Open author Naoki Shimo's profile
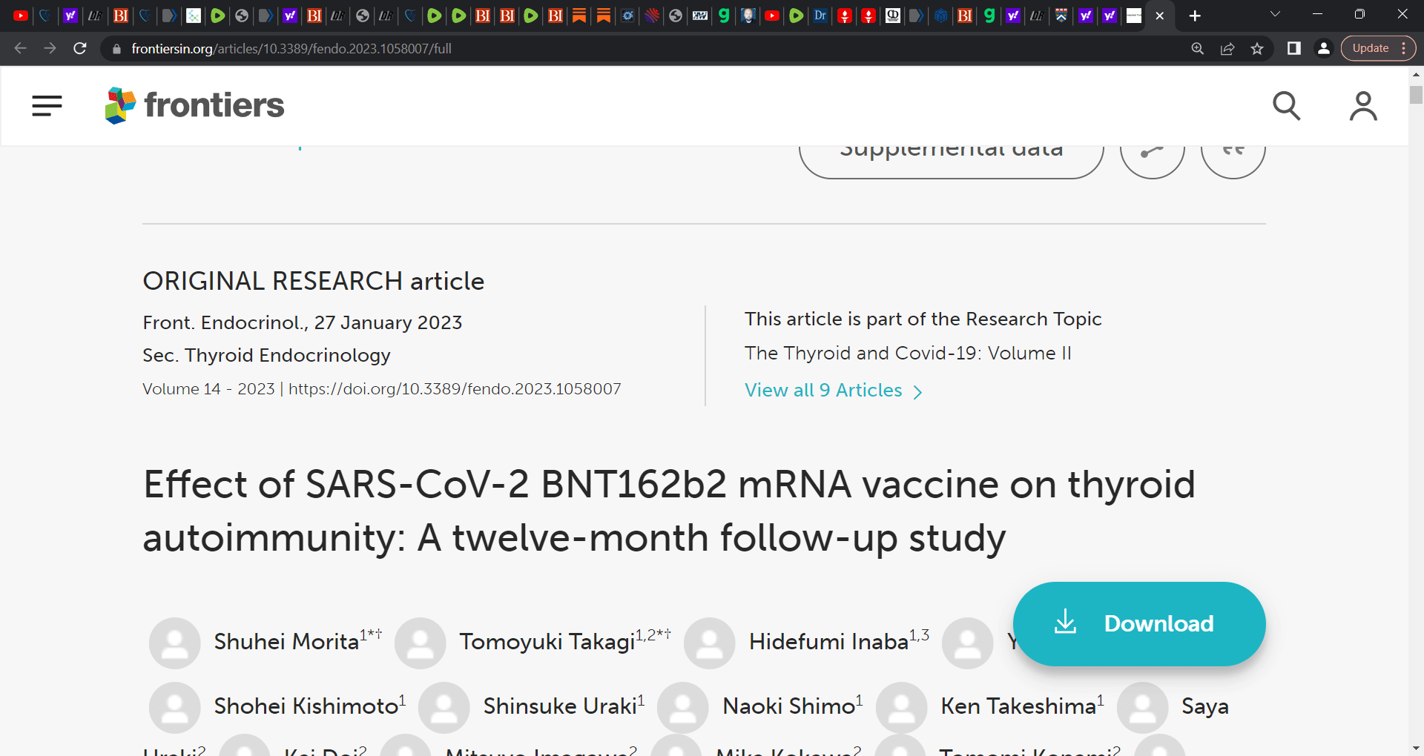 pos(789,706)
